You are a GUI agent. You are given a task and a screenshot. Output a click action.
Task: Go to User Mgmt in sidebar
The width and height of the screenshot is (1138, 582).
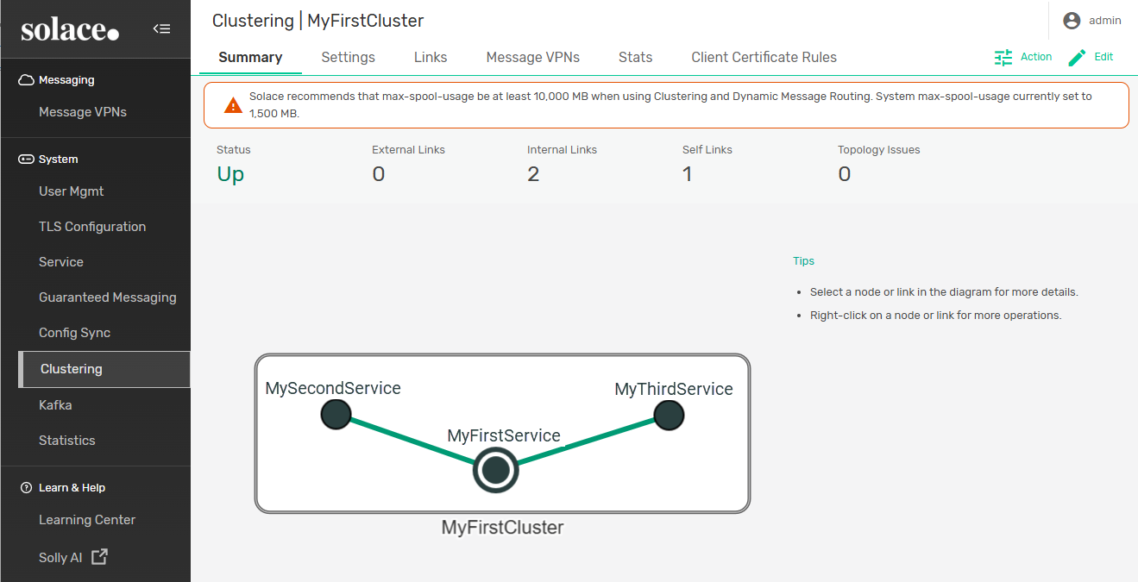tap(71, 191)
